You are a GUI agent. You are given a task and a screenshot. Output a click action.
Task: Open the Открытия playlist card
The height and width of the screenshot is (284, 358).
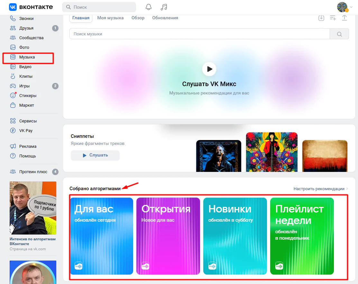click(x=168, y=236)
